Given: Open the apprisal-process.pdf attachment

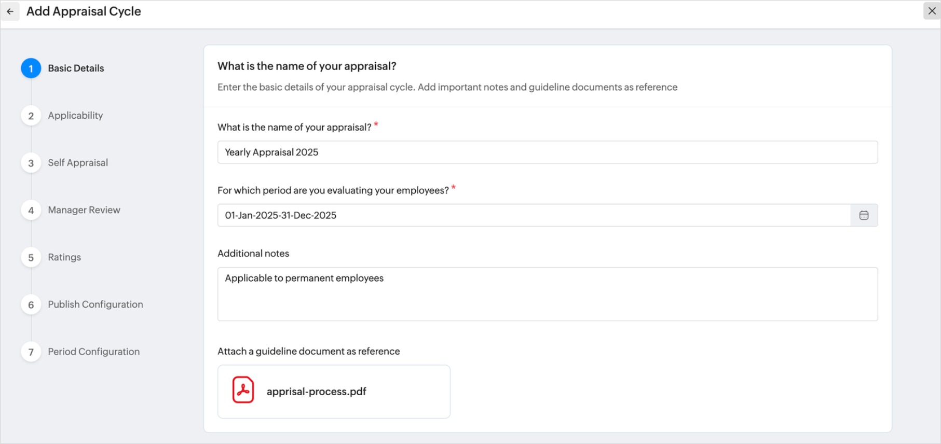Looking at the screenshot, I should [x=317, y=392].
